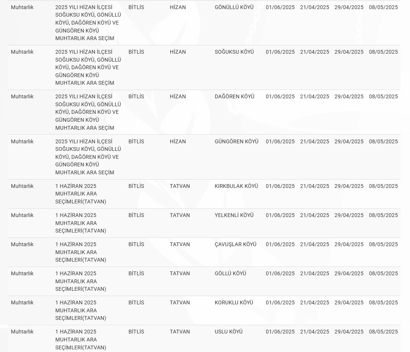Click the KORUKLU KÖYÜ village cell
The width and height of the screenshot is (410, 352).
(234, 302)
